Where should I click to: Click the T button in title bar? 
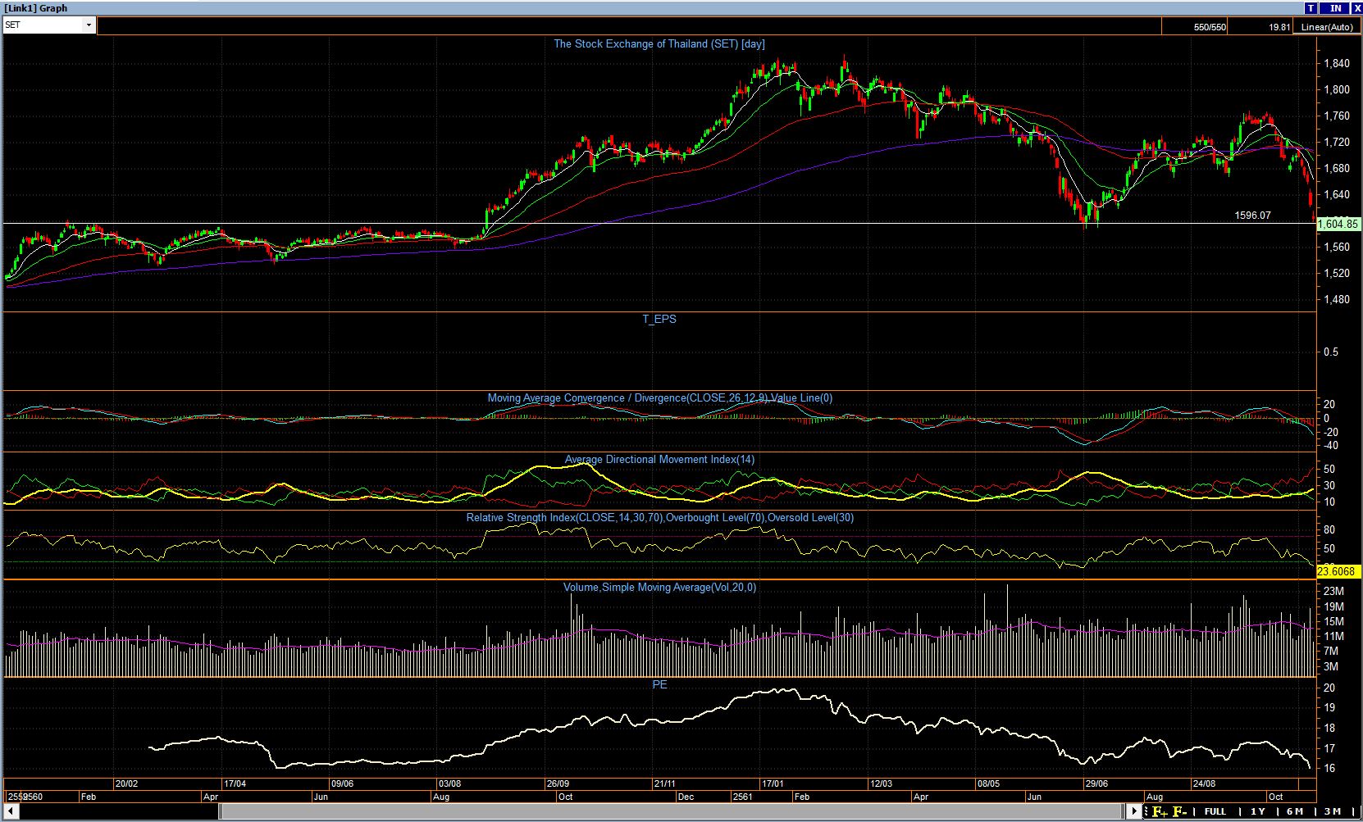(x=1311, y=7)
